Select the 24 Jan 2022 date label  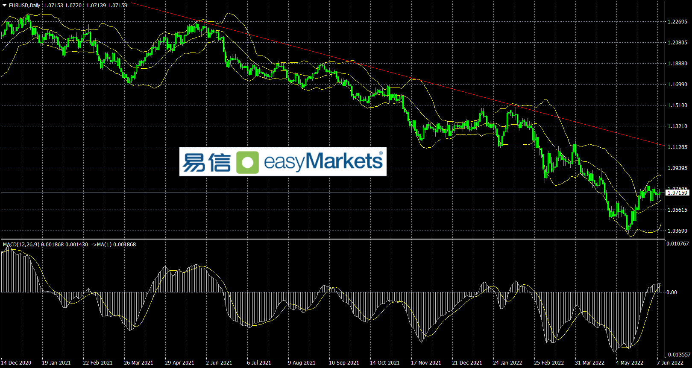[x=507, y=363]
